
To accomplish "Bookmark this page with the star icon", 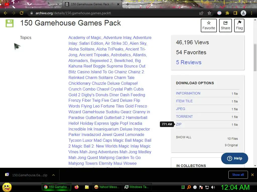I will 209,13.
